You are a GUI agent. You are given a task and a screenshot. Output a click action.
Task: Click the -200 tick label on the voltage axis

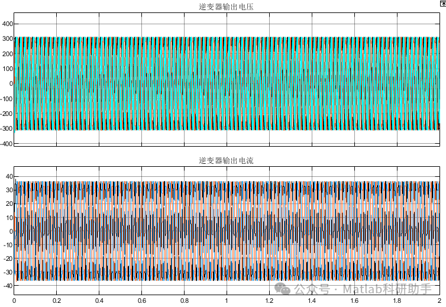[7, 114]
